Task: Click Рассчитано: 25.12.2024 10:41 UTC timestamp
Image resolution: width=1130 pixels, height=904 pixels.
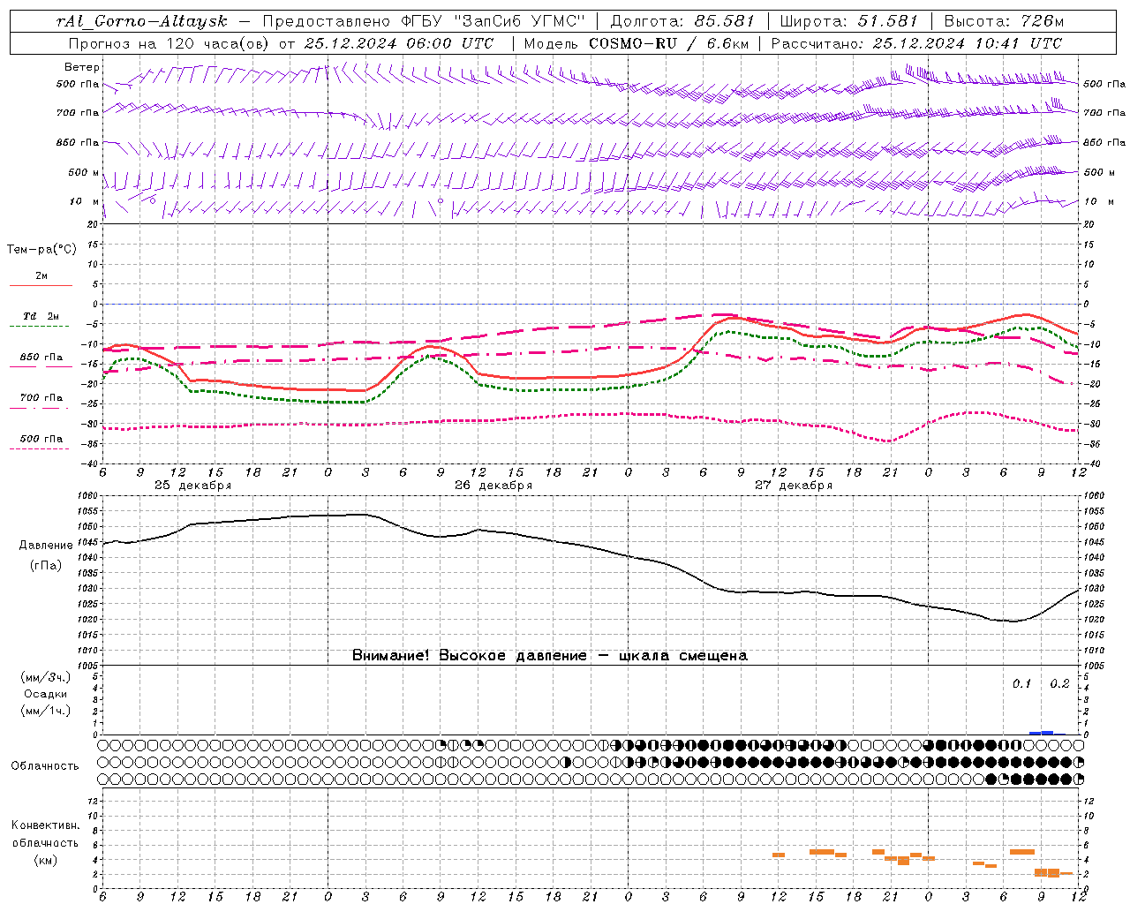Action: click(916, 43)
